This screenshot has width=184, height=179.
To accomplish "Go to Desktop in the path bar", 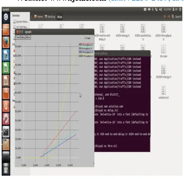I will click(x=50, y=17).
